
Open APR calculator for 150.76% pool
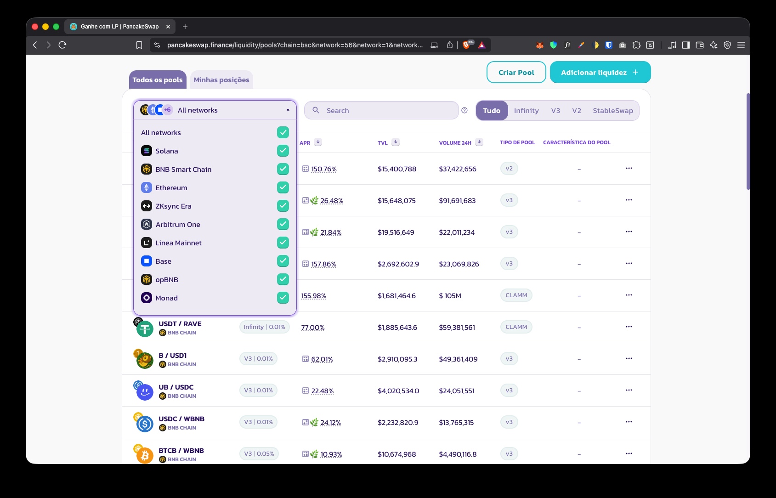tap(306, 169)
